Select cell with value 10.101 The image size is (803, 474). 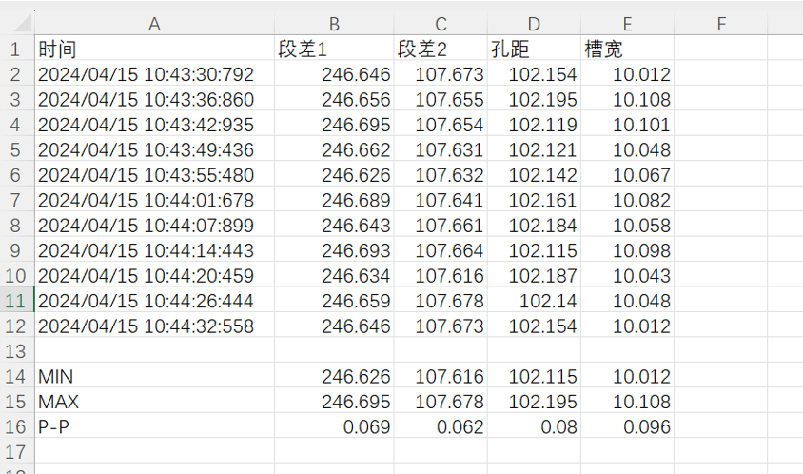(627, 125)
